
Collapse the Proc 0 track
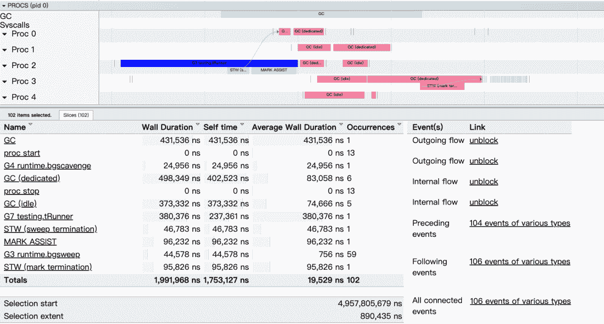click(5, 34)
